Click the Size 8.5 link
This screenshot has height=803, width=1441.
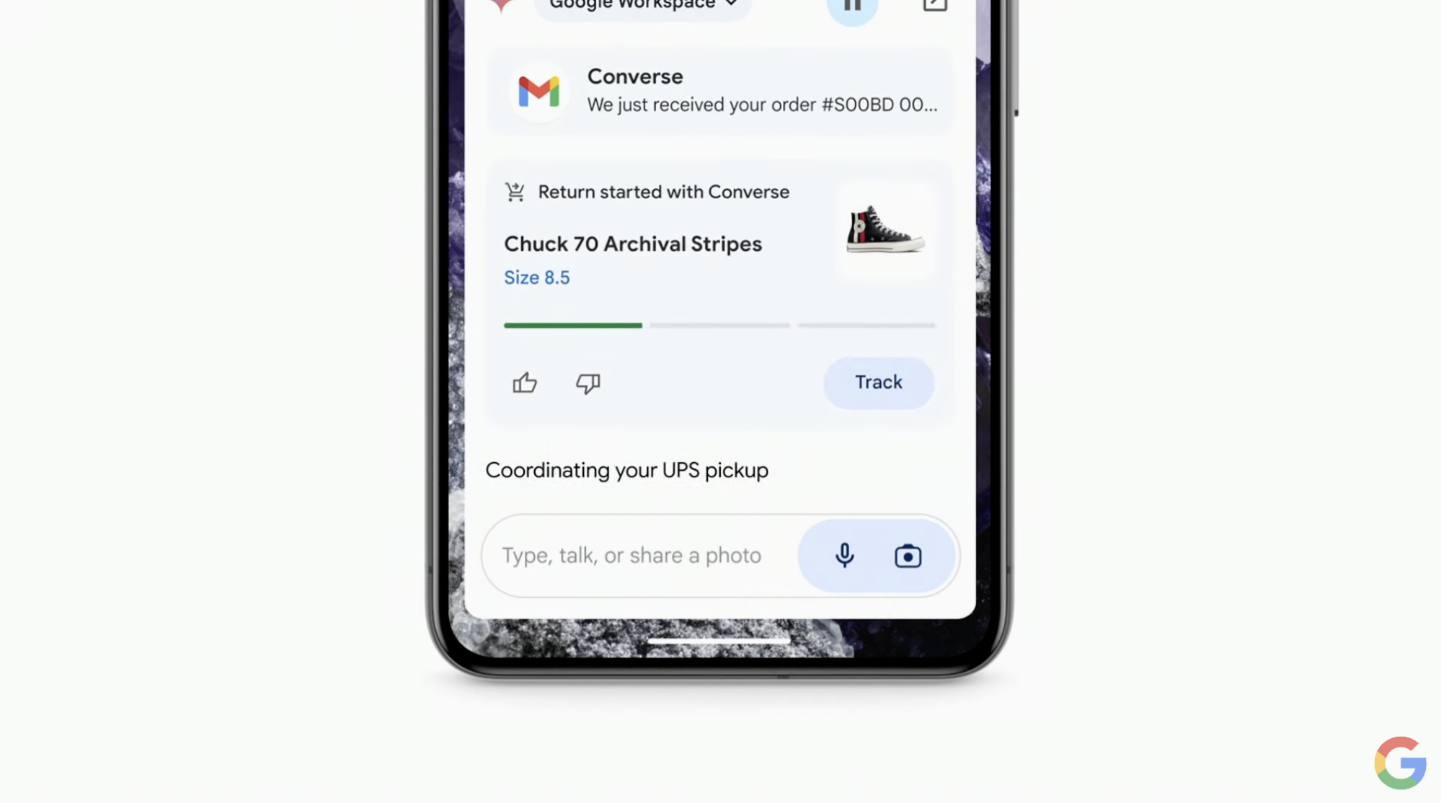click(537, 277)
